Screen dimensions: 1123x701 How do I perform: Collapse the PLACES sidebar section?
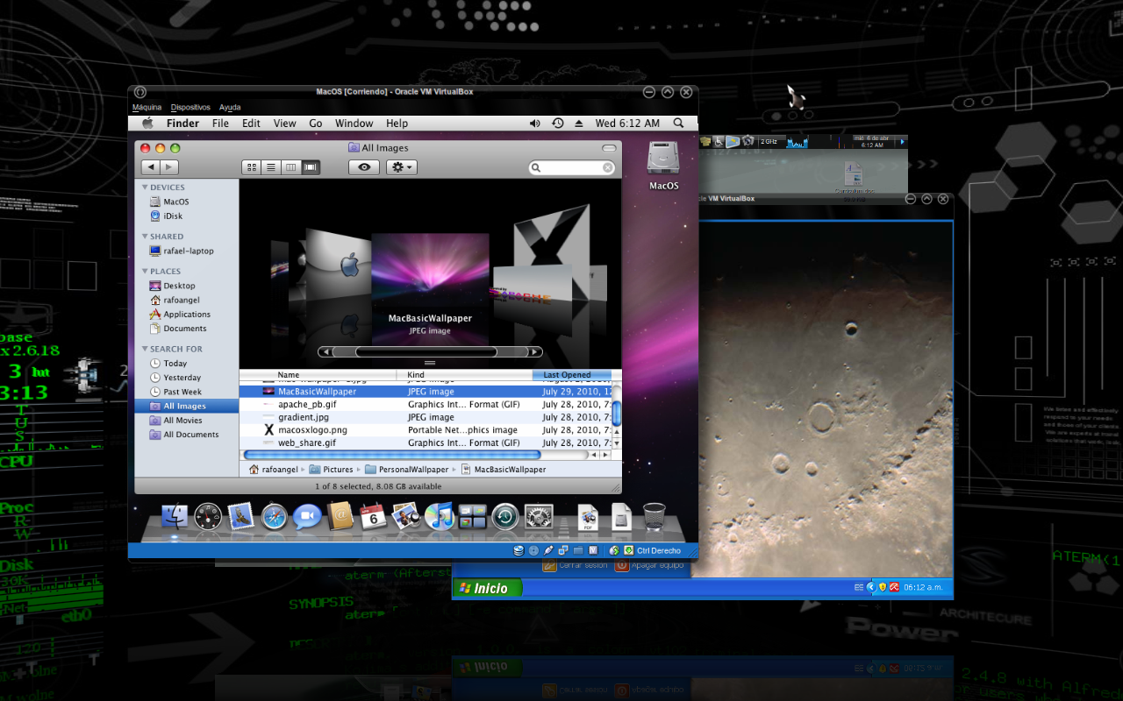145,272
